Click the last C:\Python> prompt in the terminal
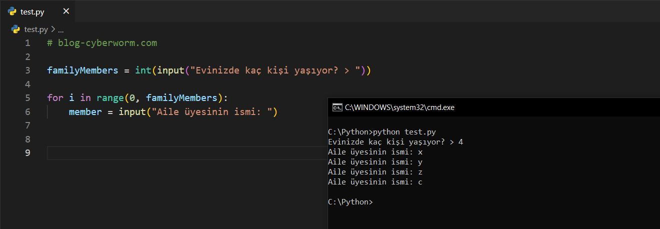 click(350, 202)
